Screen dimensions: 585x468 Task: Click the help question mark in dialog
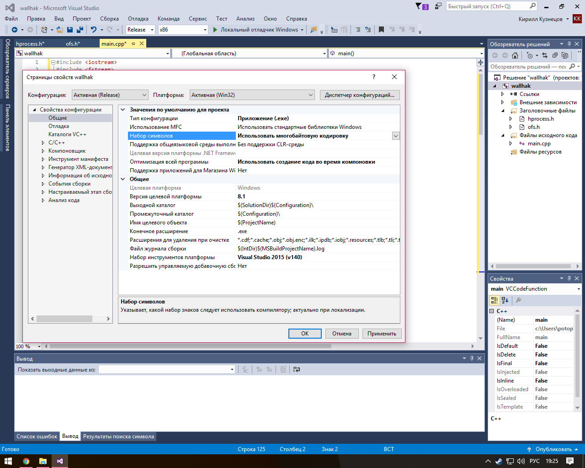click(374, 77)
